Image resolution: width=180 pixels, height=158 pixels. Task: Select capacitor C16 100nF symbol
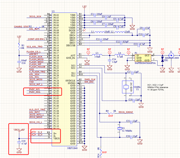click(x=19, y=62)
